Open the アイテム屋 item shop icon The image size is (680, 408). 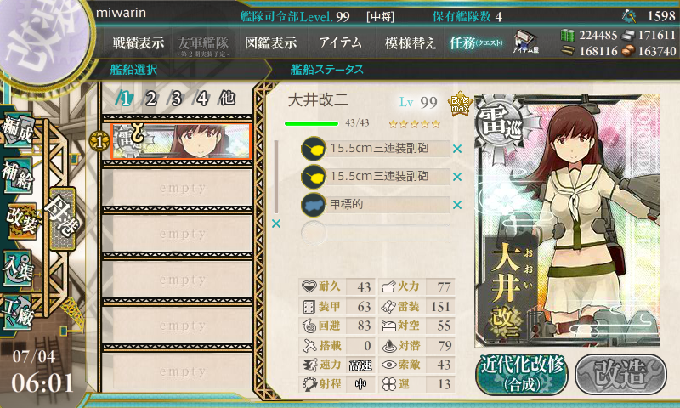point(524,42)
